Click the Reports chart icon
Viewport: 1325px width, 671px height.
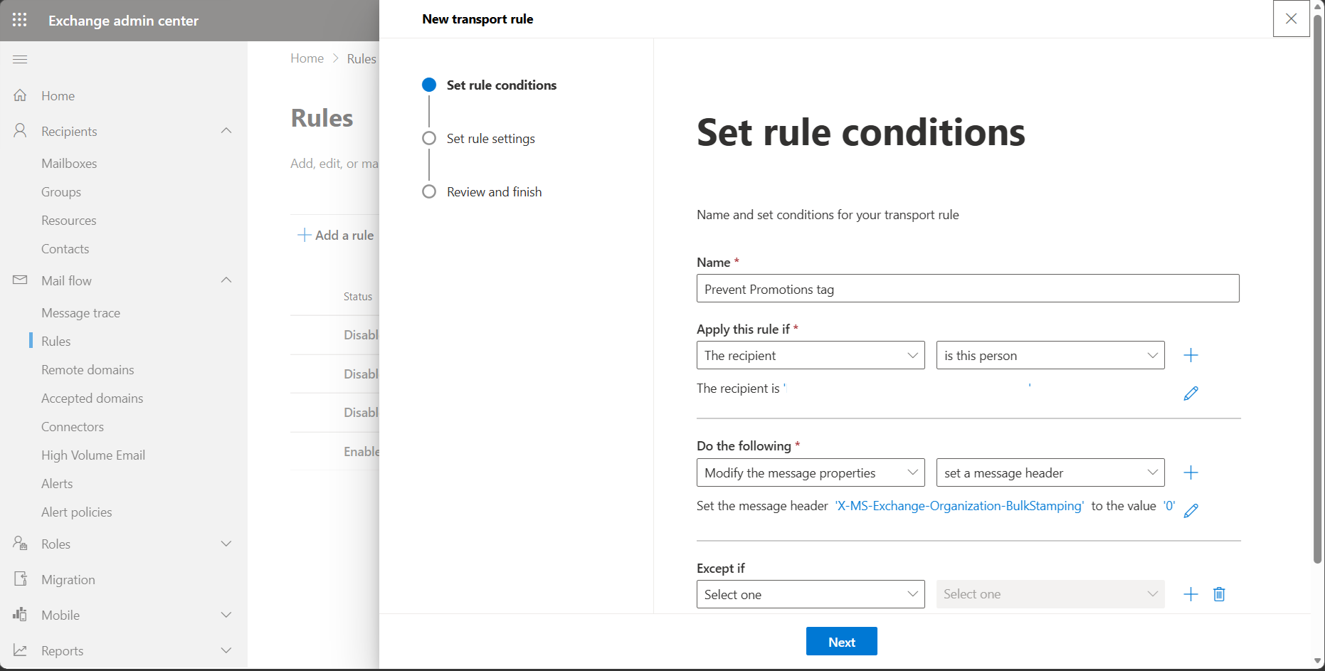(20, 650)
